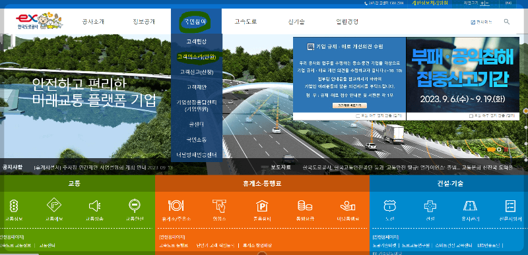Pause the main banner slideshow
The height and width of the screenshot is (255, 528).
(506, 150)
